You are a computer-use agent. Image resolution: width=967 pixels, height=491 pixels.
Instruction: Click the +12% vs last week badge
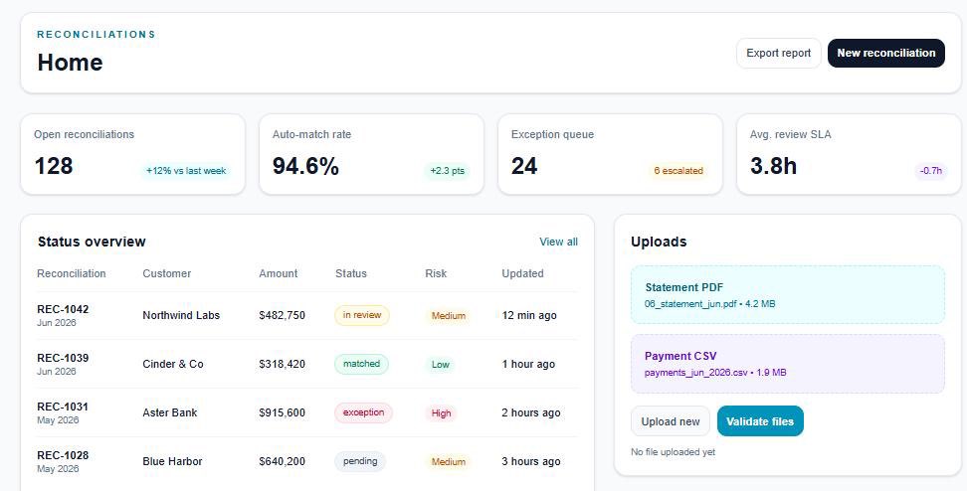coord(186,171)
